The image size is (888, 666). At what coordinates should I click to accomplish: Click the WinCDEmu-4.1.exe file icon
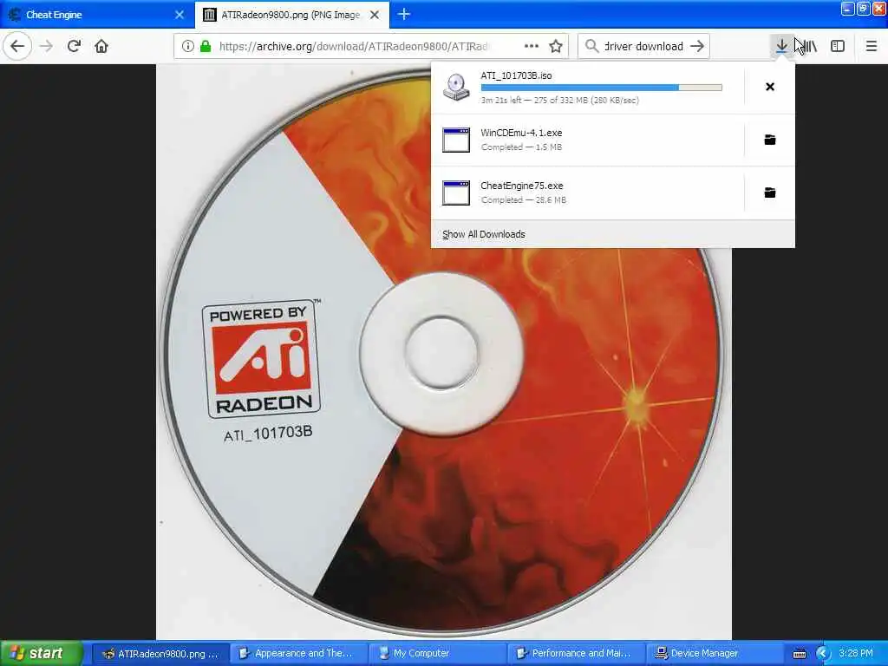pyautogui.click(x=456, y=140)
